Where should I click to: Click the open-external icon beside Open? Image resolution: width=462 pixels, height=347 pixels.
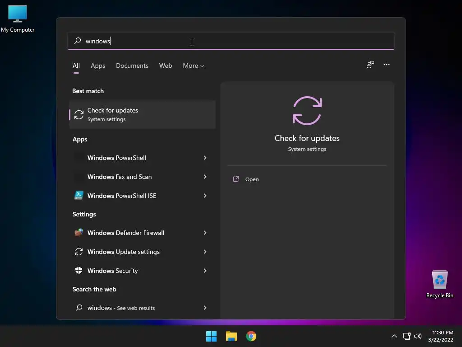click(236, 179)
